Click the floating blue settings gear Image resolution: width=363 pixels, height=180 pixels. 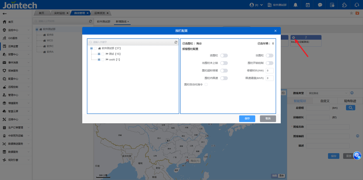click(x=357, y=155)
